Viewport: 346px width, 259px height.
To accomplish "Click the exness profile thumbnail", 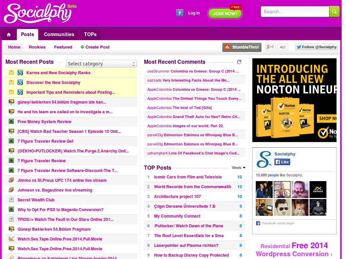I will tap(318, 190).
